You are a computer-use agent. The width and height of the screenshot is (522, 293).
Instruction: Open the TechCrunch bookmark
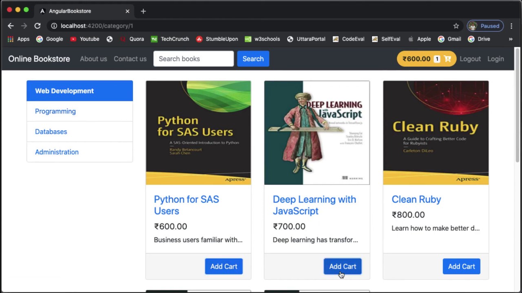pos(170,39)
